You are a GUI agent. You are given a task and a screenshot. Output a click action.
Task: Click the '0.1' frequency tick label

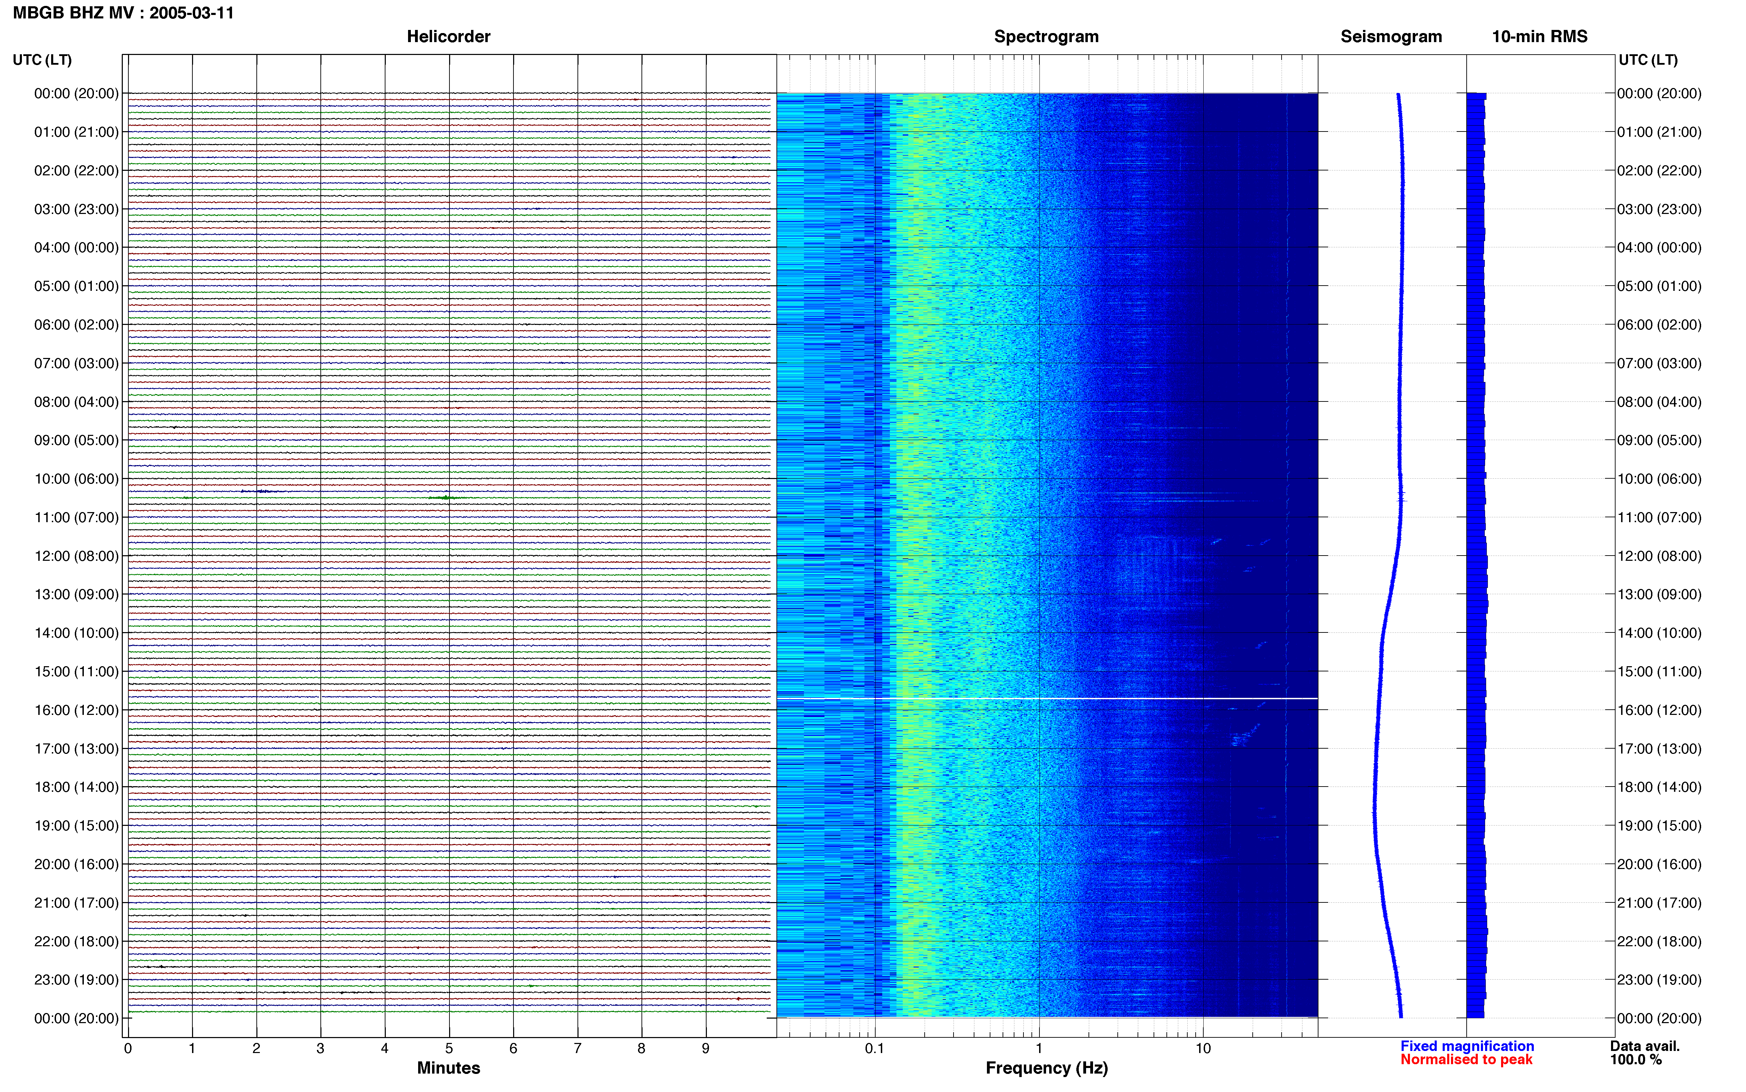click(x=875, y=1049)
